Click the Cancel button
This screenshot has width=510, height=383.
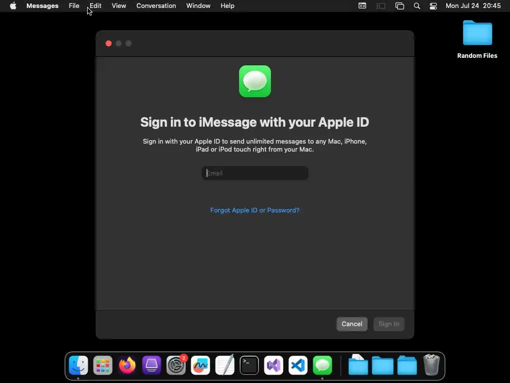point(352,324)
